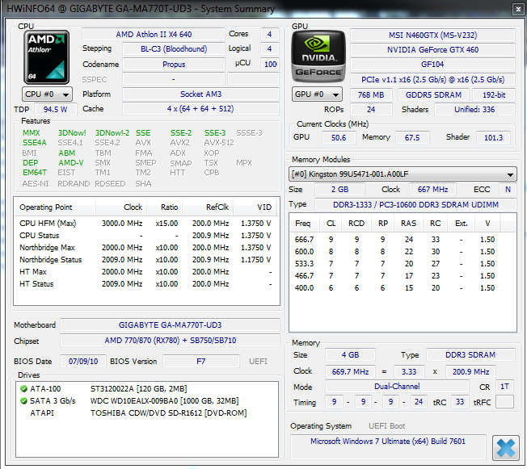
Task: Click the NVIDIA GeForce GPU logo
Action: pyautogui.click(x=318, y=57)
